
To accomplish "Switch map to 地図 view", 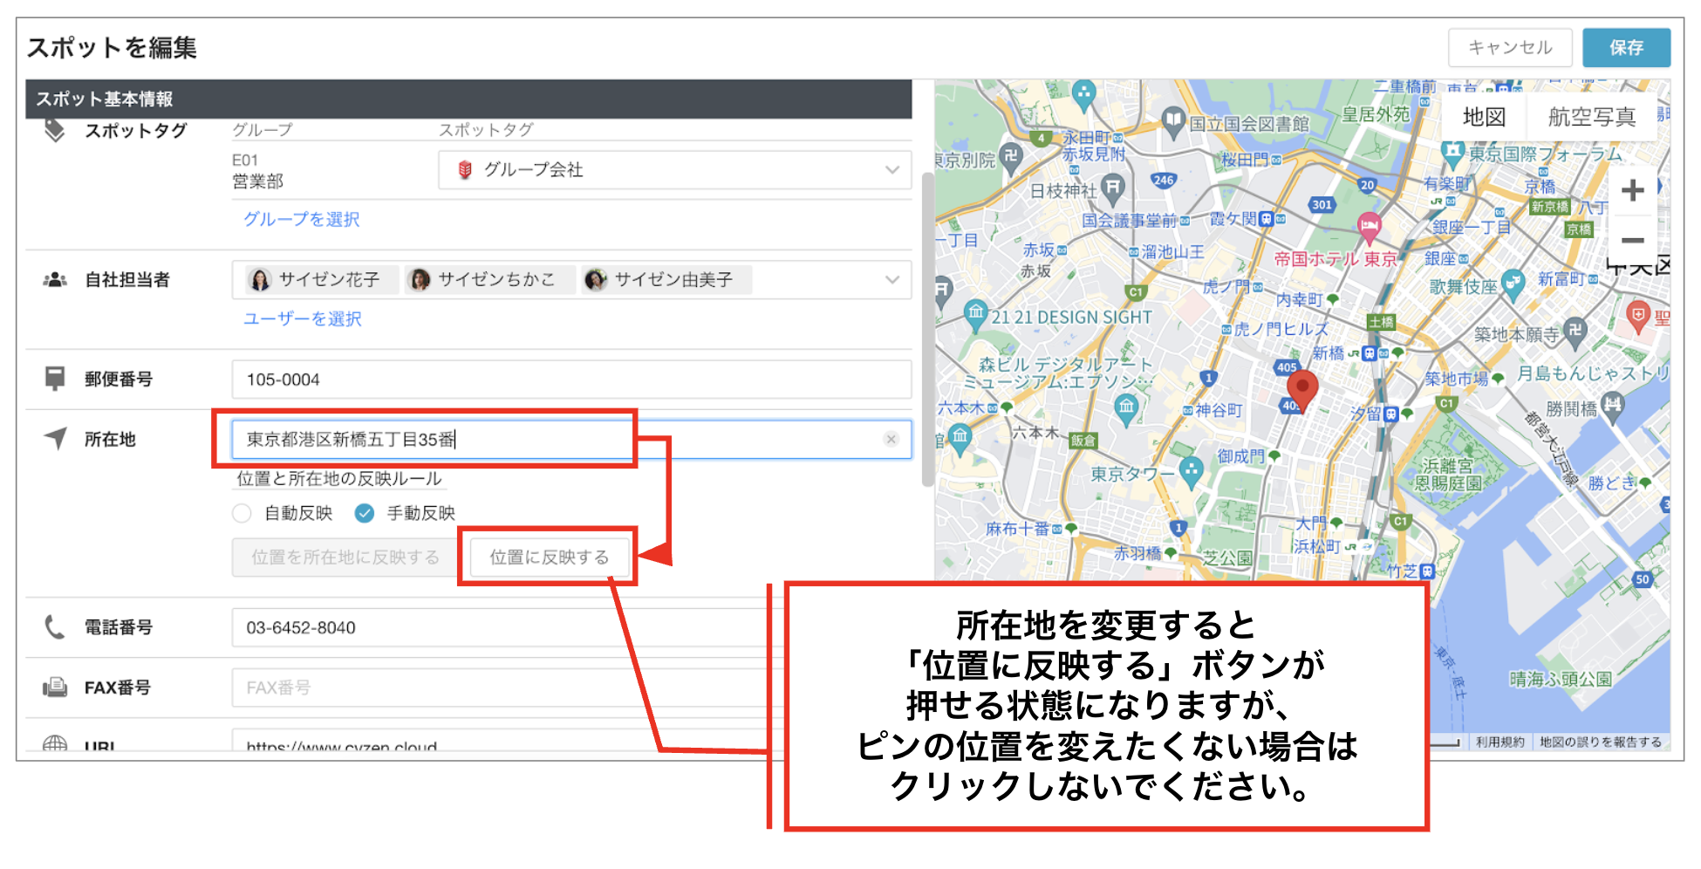I will (x=1484, y=117).
